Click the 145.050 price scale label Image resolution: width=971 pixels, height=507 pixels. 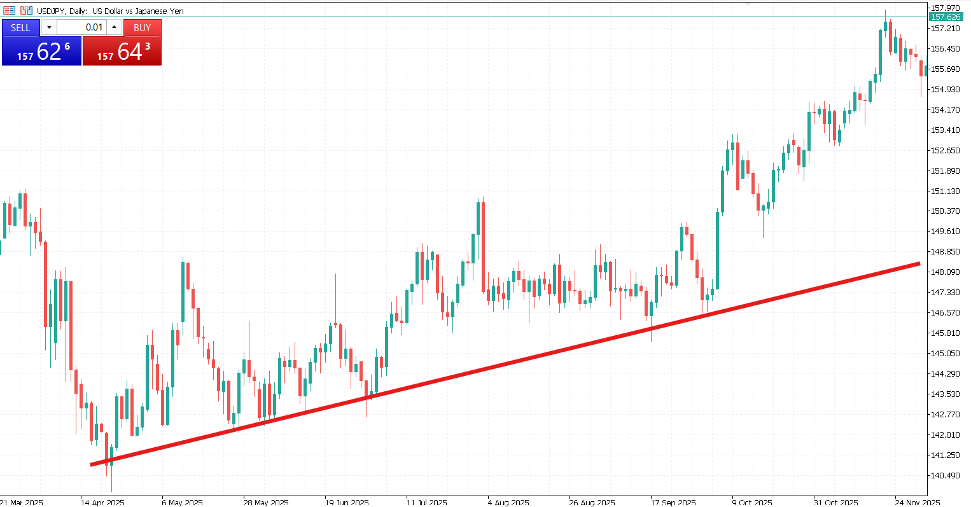point(945,353)
